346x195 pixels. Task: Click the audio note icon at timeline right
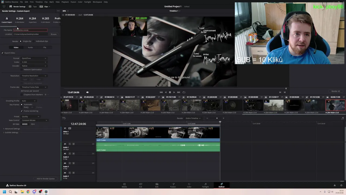click(x=342, y=118)
